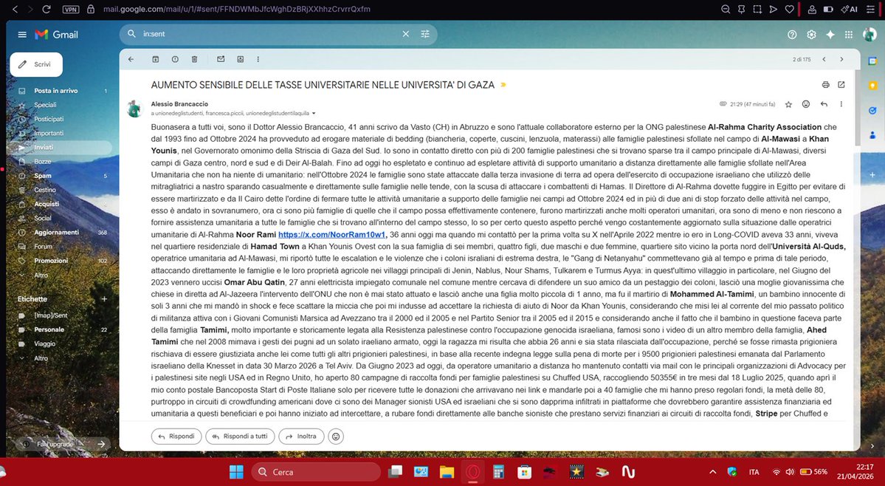Viewport: 885px width, 486px height.
Task: Delete this email with the trash icon
Action: (194, 59)
